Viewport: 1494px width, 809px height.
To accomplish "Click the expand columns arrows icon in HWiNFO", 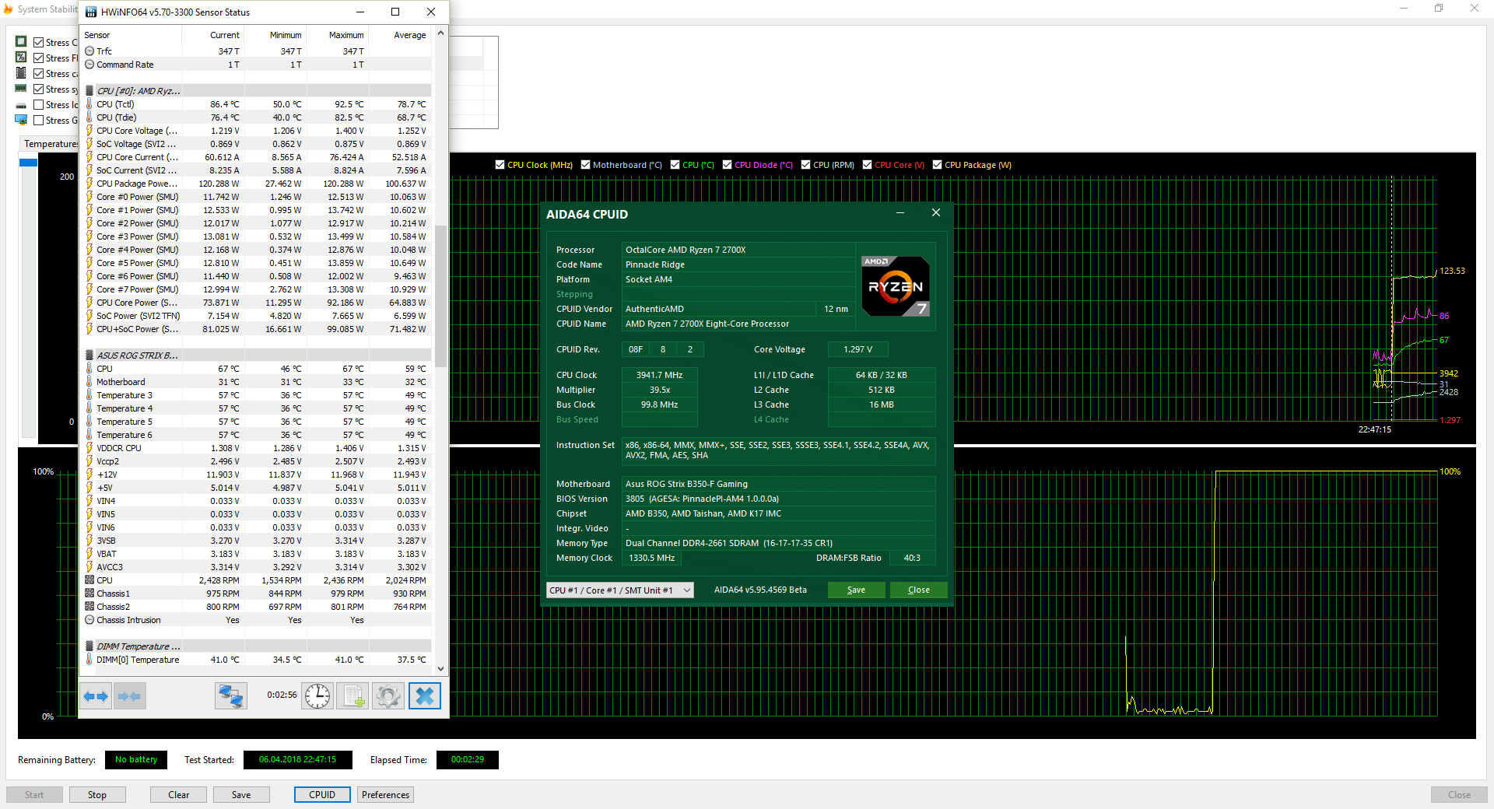I will [x=96, y=696].
